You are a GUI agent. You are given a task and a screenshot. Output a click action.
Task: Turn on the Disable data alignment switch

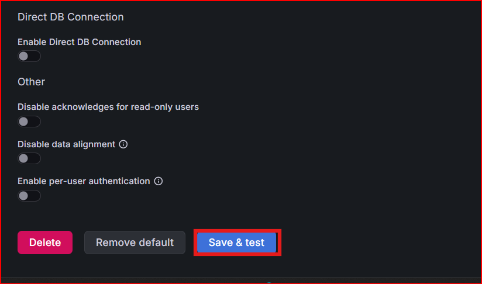pos(29,158)
